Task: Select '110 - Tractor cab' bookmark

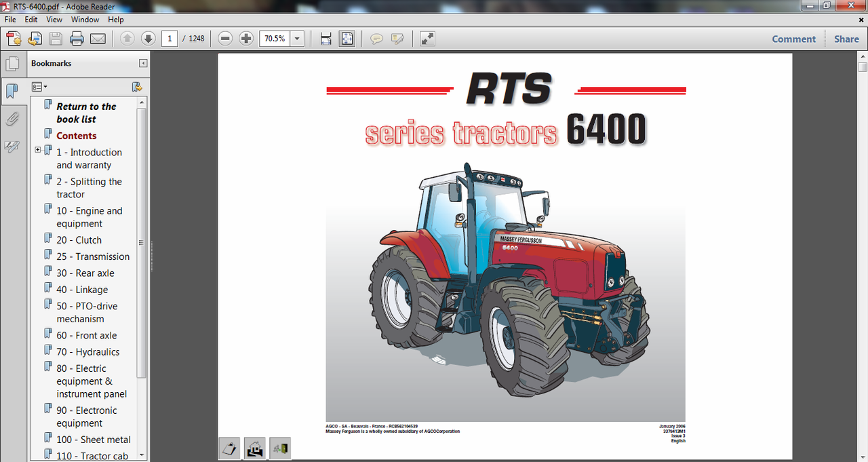Action: coord(92,456)
